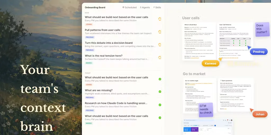Click the PREDRAG tag under 'What are we missing?'
This screenshot has height=135, width=271.
point(90,98)
